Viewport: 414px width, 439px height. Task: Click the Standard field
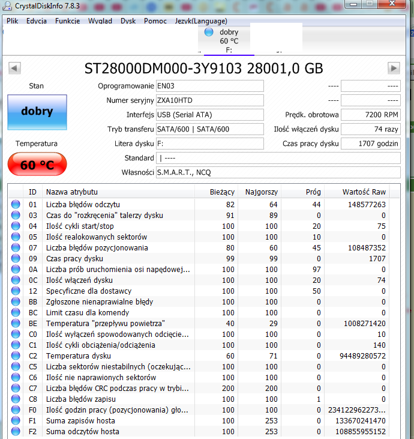[x=278, y=158]
